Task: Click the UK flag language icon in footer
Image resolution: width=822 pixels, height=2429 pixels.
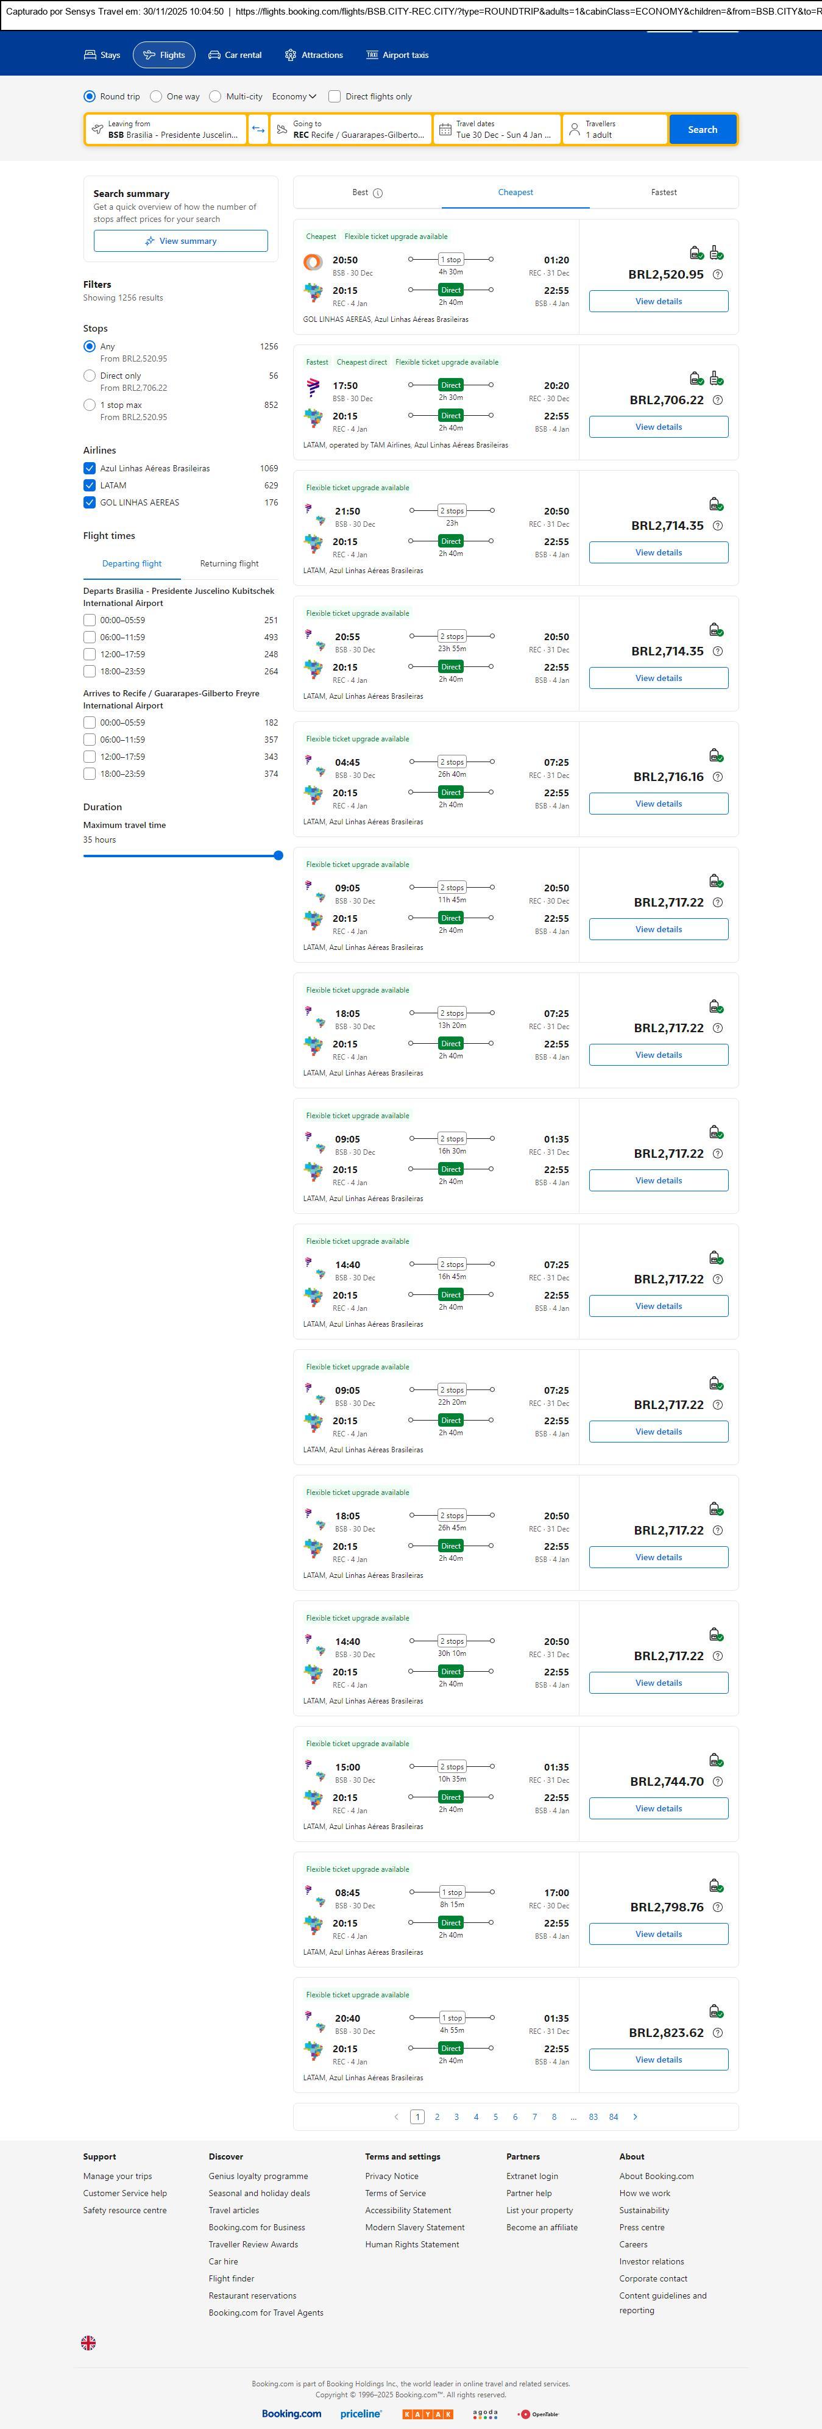Action: pos(88,2342)
